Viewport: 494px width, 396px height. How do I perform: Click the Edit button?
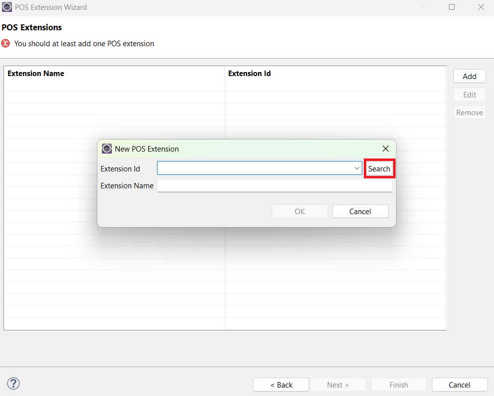coord(469,94)
